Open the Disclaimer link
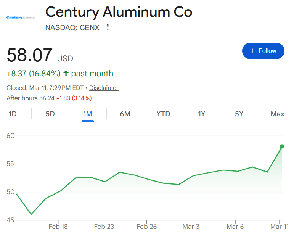This screenshot has height=238, width=294. 104,88
